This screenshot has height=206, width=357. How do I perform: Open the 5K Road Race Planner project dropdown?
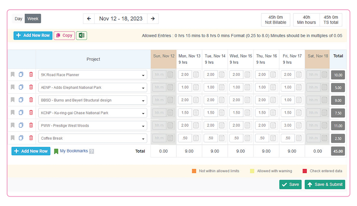point(93,75)
